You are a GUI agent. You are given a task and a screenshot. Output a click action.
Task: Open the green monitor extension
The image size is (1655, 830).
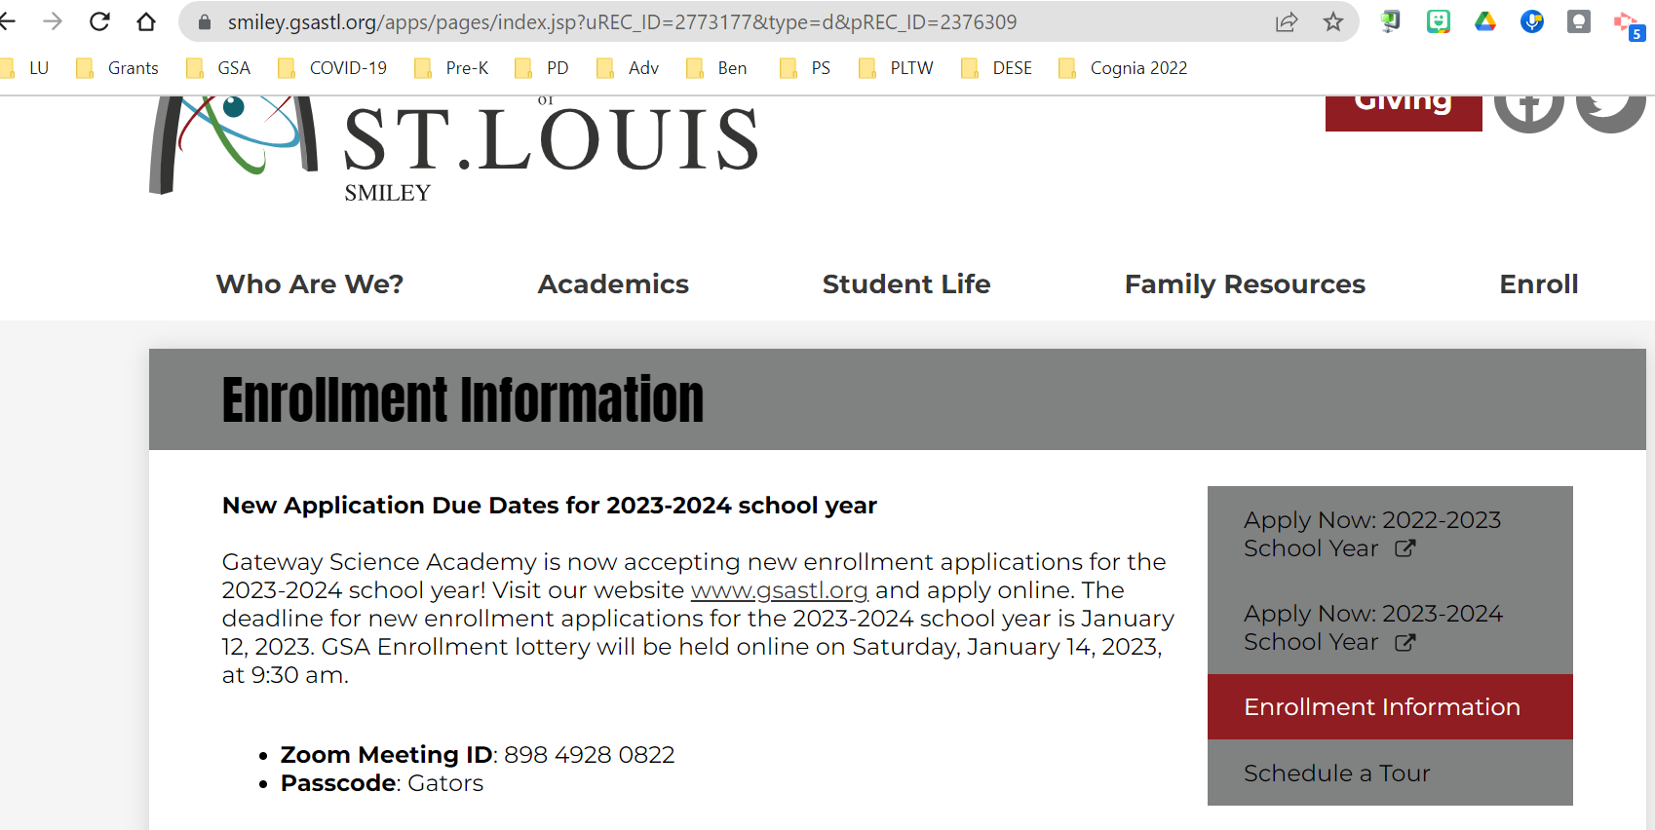[1391, 21]
